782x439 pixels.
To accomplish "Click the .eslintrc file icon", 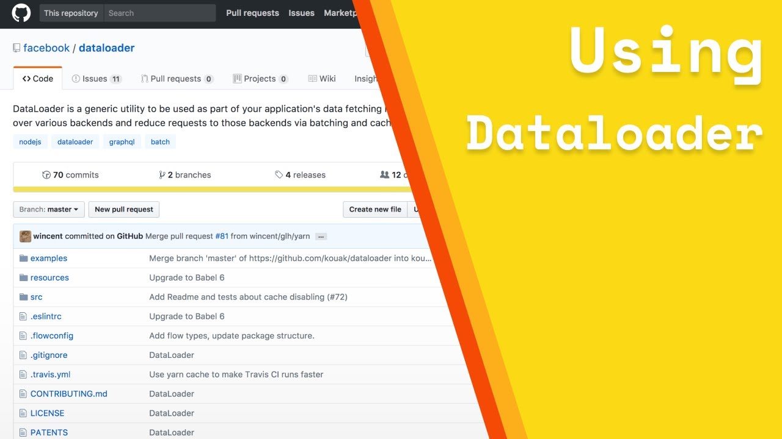I will click(23, 316).
